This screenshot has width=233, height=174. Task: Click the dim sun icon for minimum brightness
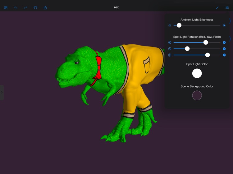pyautogui.click(x=170, y=25)
